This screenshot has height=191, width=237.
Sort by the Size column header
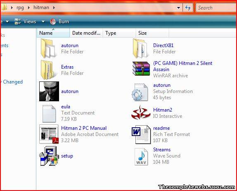click(152, 33)
